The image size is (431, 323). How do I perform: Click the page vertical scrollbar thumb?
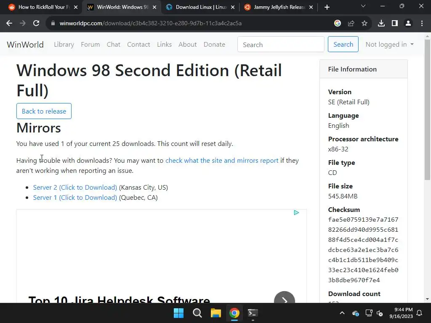point(428,110)
